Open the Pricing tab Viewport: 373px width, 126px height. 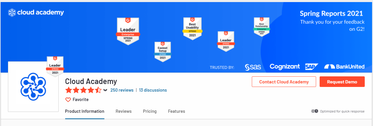point(150,111)
